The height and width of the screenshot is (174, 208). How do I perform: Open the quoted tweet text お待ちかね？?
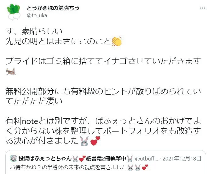pyautogui.click(x=79, y=167)
